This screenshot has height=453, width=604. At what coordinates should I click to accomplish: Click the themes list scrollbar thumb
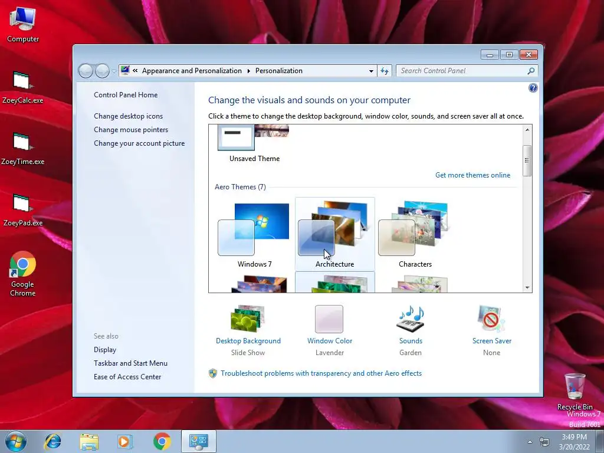point(527,160)
